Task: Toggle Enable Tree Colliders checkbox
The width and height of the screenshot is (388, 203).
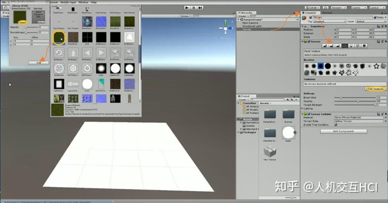Action: (x=336, y=125)
